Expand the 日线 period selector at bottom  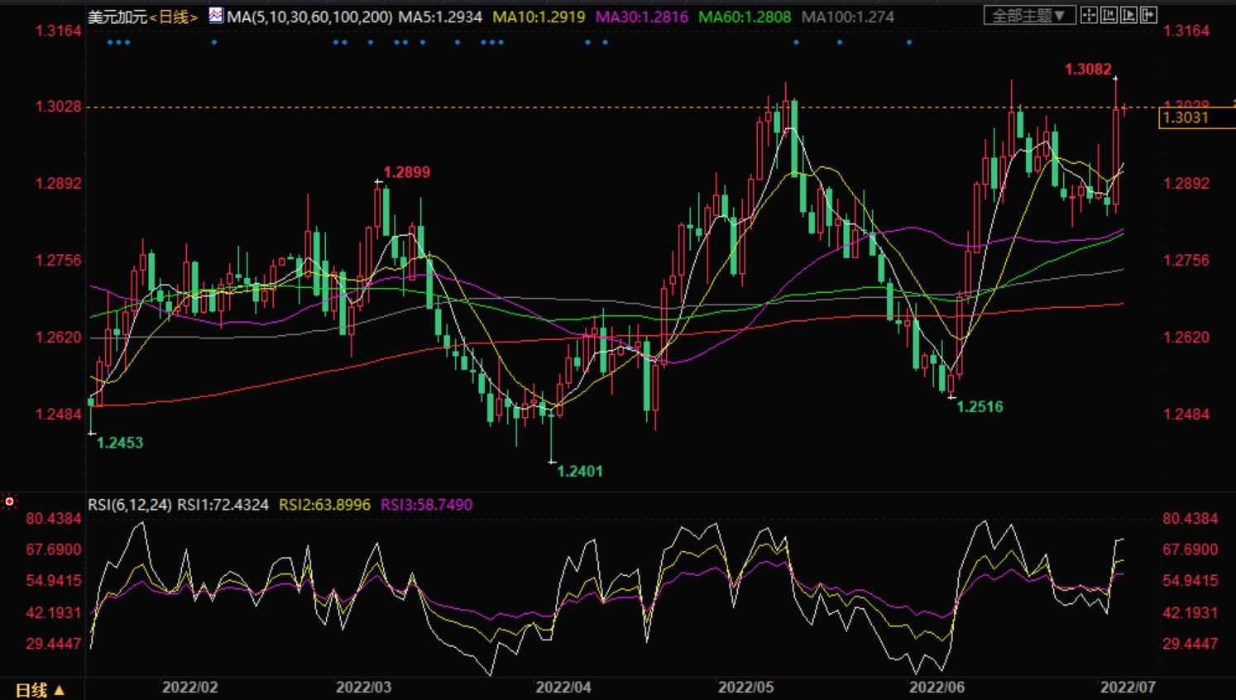pos(40,689)
